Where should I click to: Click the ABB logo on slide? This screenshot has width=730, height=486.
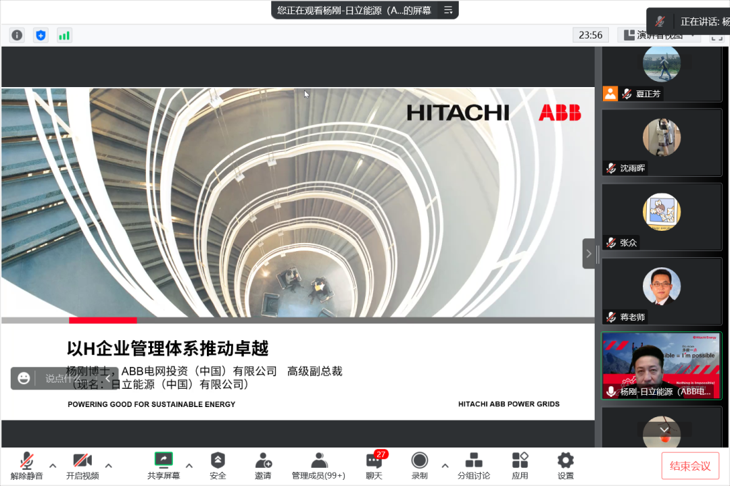[x=560, y=113]
